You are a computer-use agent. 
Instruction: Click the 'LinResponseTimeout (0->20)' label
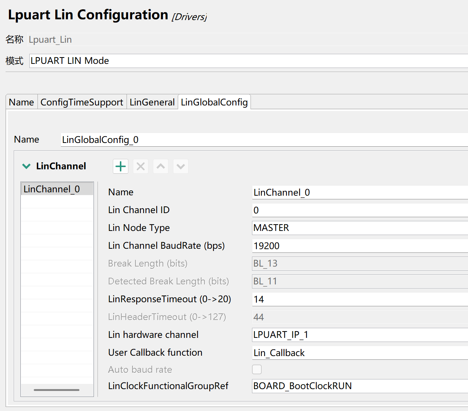(x=170, y=299)
